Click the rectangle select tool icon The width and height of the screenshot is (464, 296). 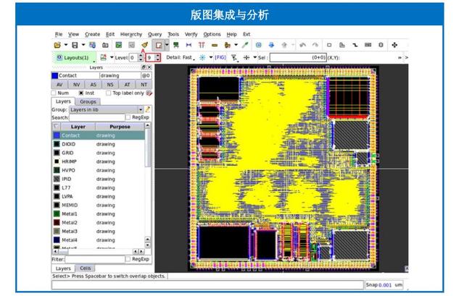(159, 45)
